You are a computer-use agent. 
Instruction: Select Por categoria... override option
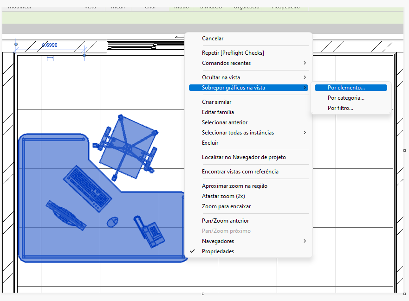coord(346,98)
